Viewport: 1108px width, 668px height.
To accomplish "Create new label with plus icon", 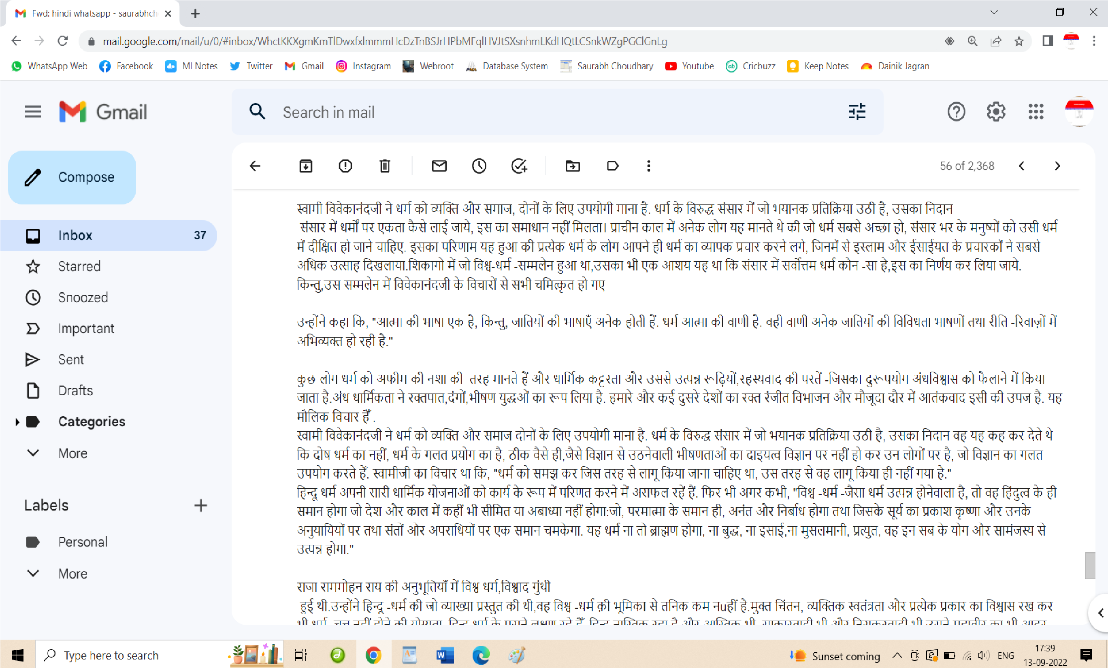I will tap(201, 506).
